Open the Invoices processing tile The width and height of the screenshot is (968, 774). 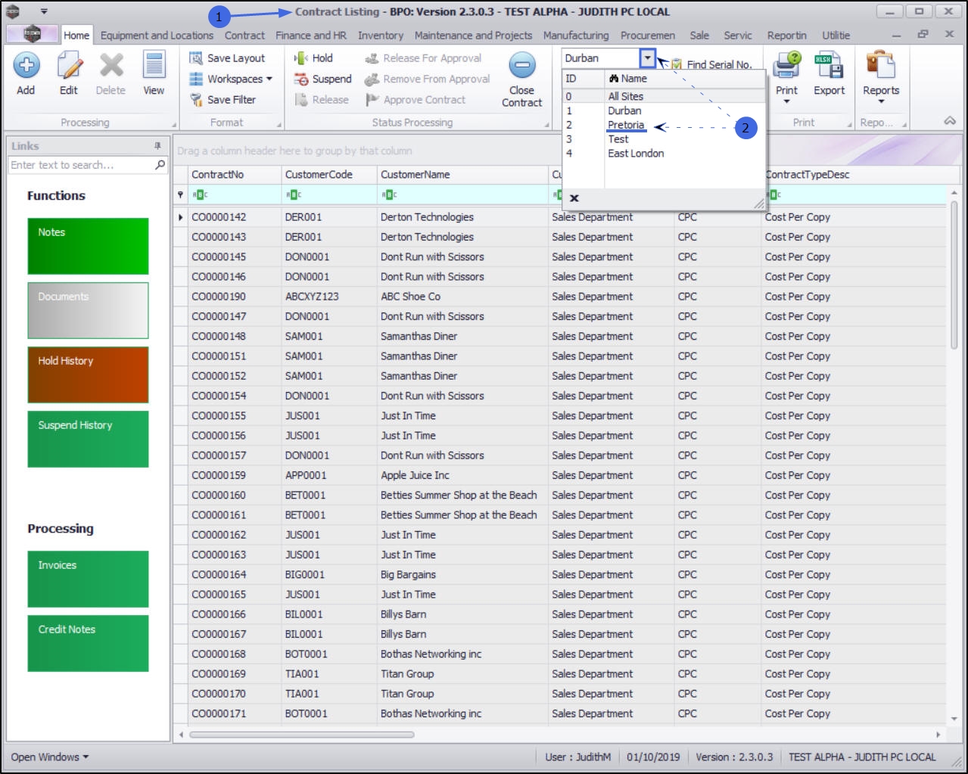[88, 579]
